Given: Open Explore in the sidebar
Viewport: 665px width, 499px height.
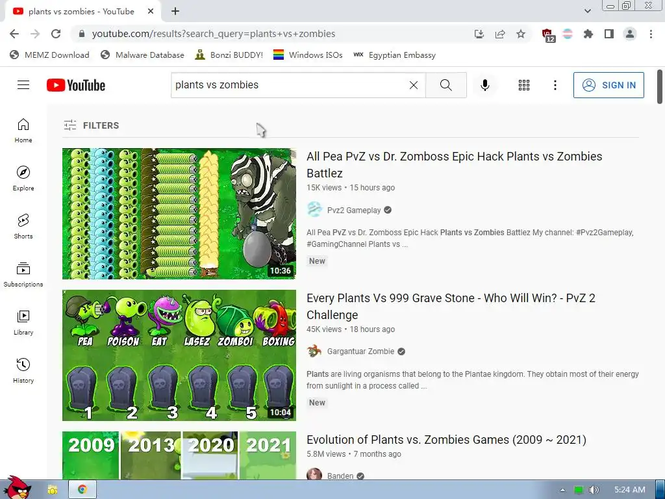Looking at the screenshot, I should click(x=23, y=178).
